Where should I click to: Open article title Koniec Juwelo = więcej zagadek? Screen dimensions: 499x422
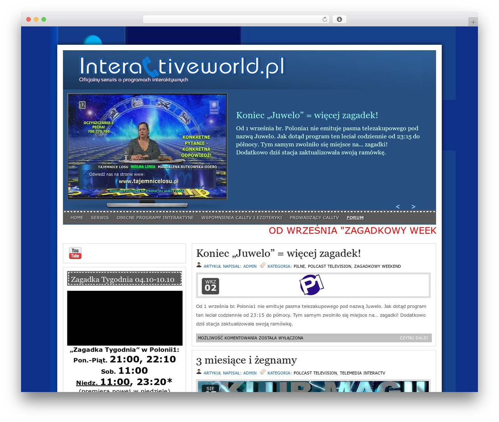[278, 253]
